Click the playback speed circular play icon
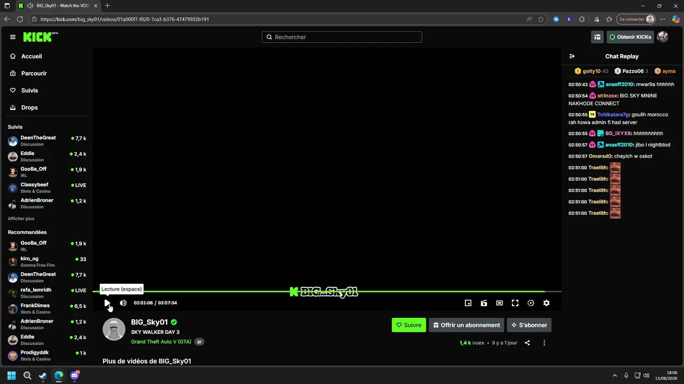 [x=531, y=303]
